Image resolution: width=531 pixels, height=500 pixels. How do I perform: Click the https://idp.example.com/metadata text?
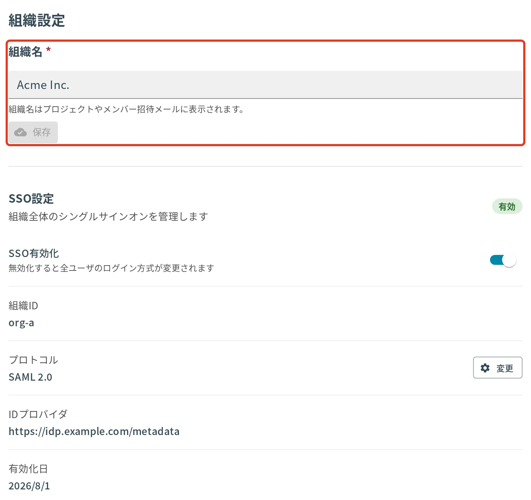pyautogui.click(x=94, y=431)
